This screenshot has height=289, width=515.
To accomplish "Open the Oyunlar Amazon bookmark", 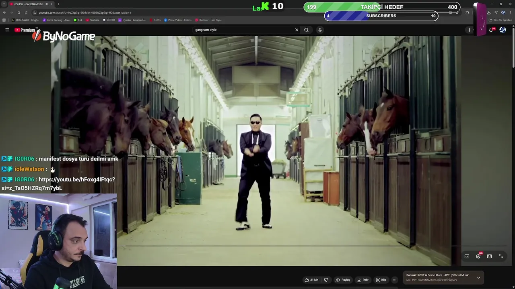I will pos(132,20).
